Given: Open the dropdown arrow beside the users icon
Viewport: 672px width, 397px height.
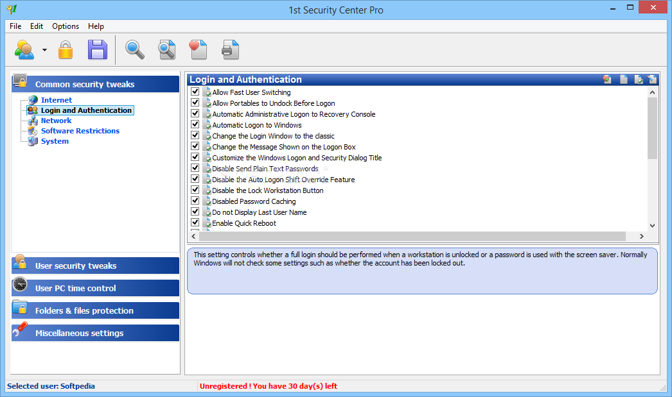Looking at the screenshot, I should (44, 50).
